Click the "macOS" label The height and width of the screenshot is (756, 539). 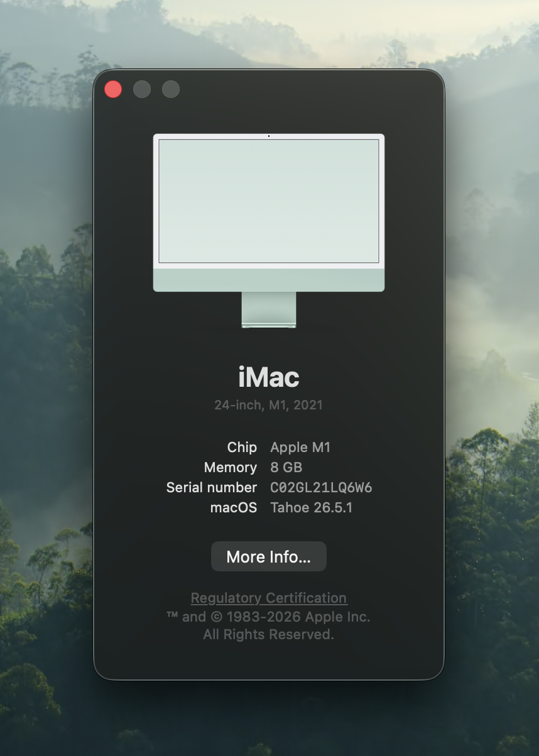pyautogui.click(x=234, y=507)
